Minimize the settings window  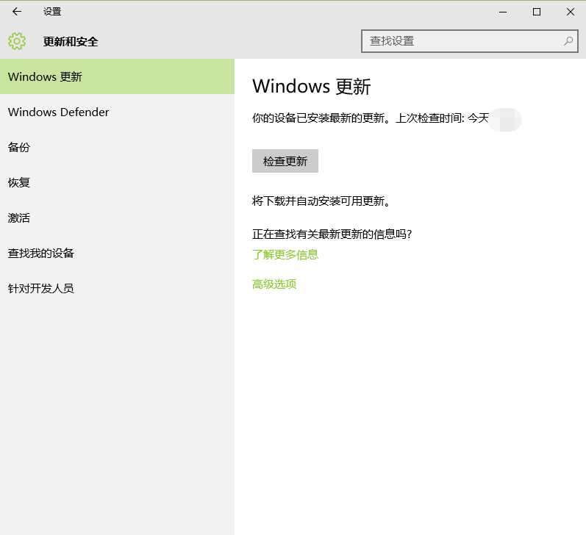point(503,12)
